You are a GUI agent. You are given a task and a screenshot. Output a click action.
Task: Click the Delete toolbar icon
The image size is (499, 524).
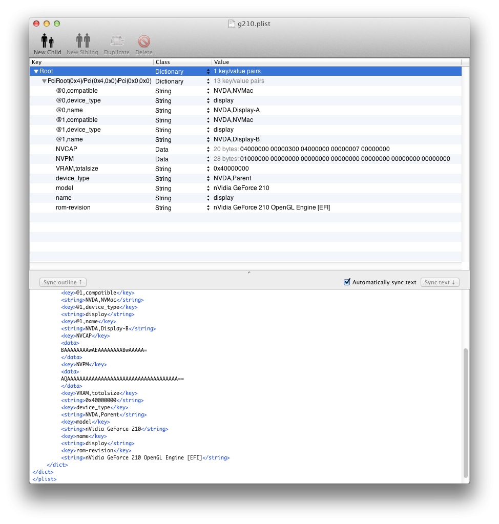(x=144, y=41)
